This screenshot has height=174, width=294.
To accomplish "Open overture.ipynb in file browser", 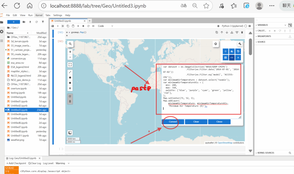I will point(18,88).
